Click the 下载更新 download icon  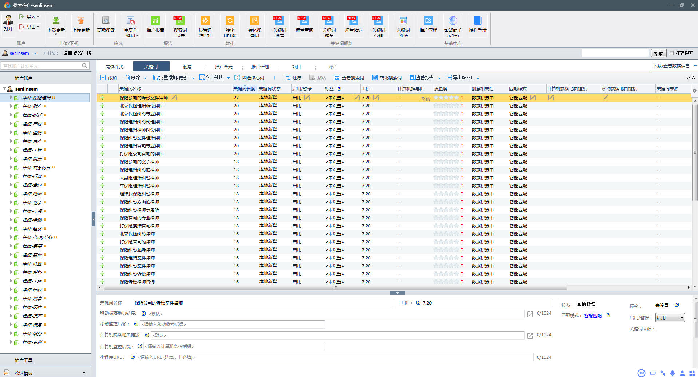56,21
